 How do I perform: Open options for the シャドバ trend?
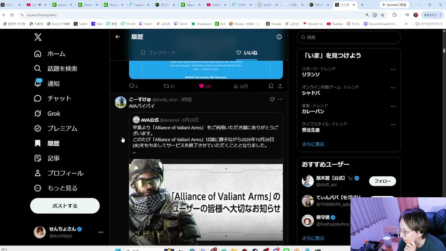tap(393, 88)
